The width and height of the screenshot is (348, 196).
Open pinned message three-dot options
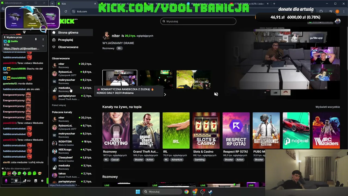point(43,39)
